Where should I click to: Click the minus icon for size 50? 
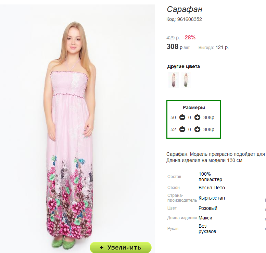point(182,117)
